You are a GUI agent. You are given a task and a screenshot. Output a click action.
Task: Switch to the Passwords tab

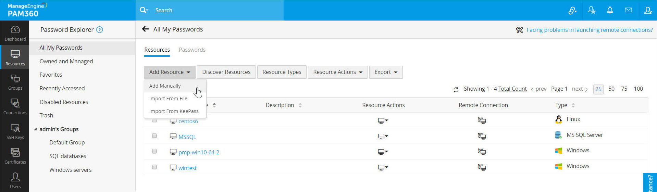pos(192,50)
